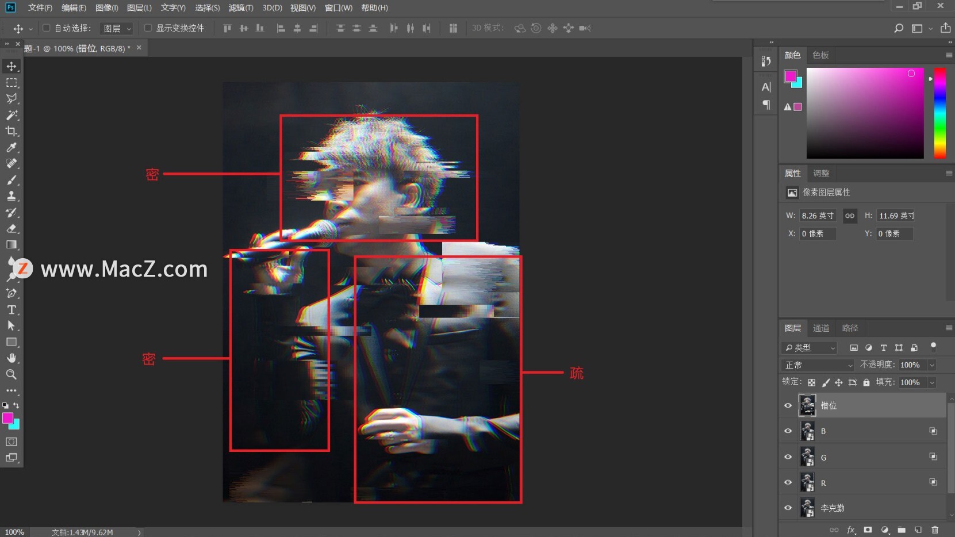Image resolution: width=955 pixels, height=537 pixels.
Task: Select the Rectangular Marquee tool
Action: tap(11, 83)
